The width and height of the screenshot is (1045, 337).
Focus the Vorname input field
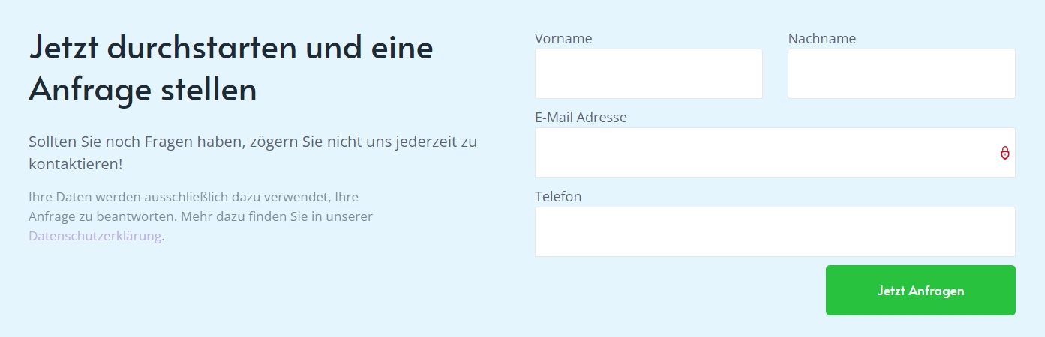(649, 73)
